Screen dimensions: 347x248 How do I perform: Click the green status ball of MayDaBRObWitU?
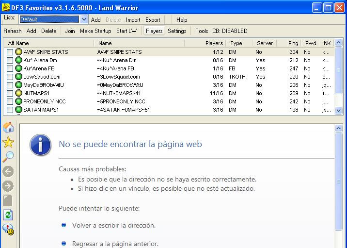click(18, 85)
